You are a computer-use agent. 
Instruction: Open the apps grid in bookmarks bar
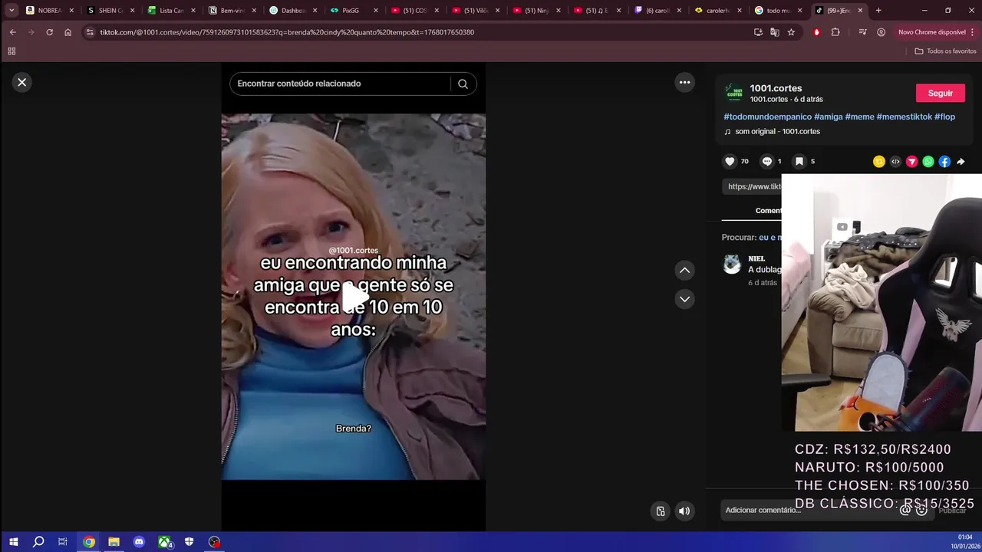pos(12,51)
